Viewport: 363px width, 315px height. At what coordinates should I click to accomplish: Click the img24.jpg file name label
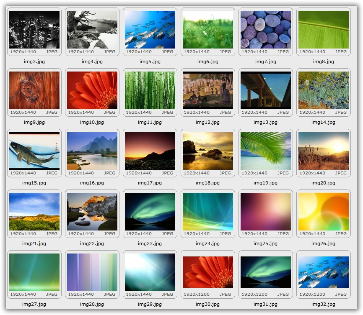[207, 243]
